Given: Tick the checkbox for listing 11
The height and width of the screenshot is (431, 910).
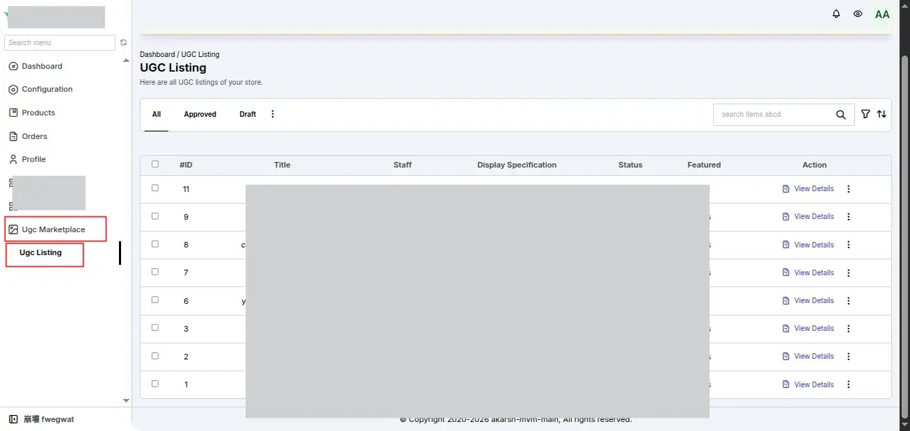Looking at the screenshot, I should pyautogui.click(x=155, y=188).
